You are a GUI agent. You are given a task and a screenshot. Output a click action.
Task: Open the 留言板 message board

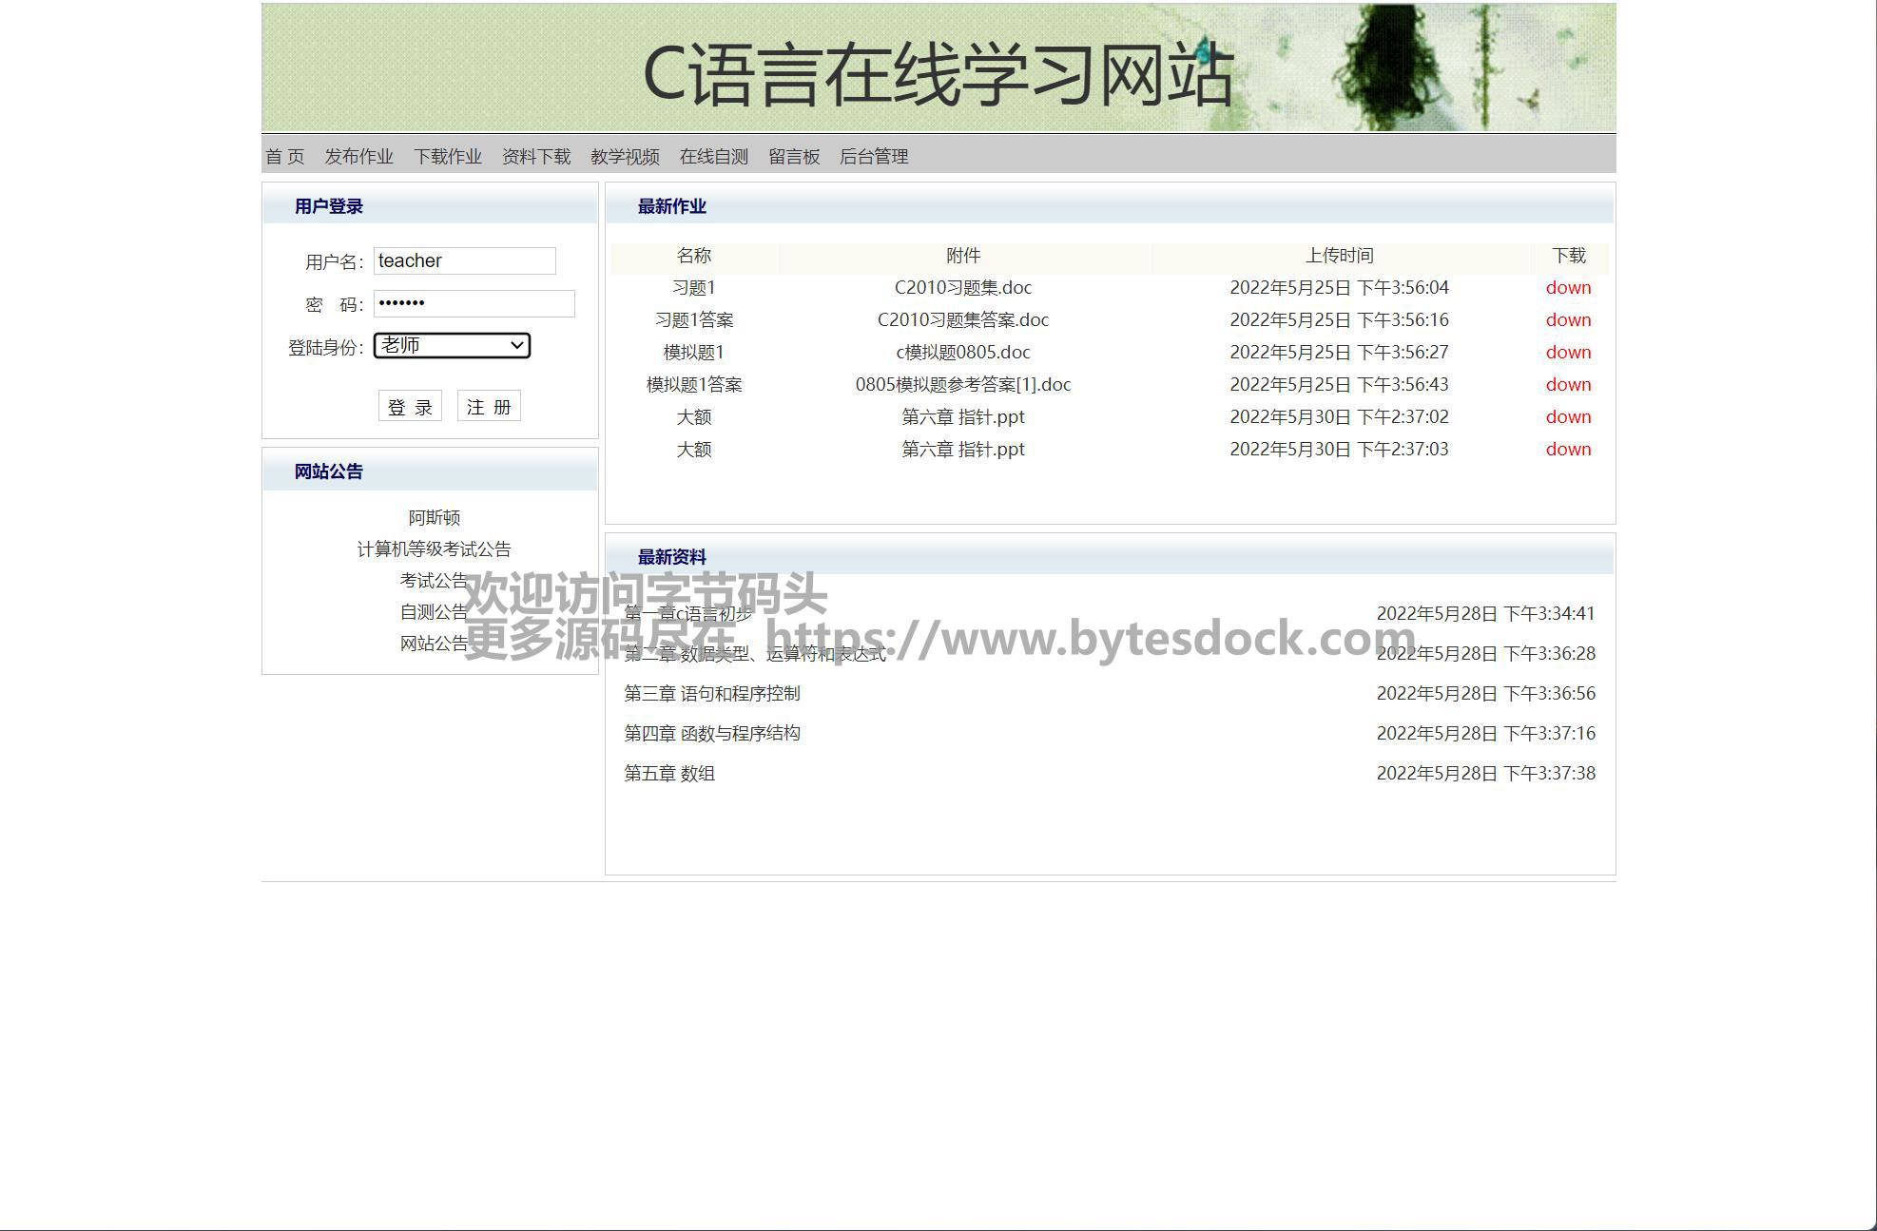pyautogui.click(x=794, y=157)
